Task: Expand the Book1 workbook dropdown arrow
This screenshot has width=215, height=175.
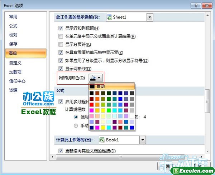Action: pyautogui.click(x=143, y=140)
